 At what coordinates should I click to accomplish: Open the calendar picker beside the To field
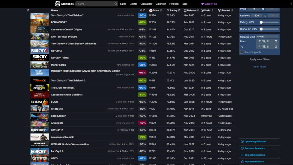276,46
